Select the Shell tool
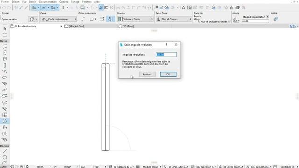 coord(5,103)
